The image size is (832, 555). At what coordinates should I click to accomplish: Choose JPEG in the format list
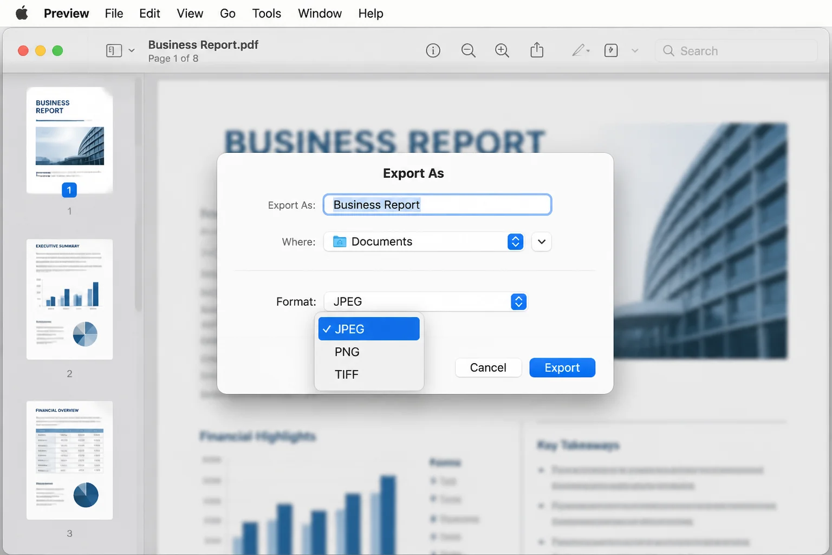369,329
